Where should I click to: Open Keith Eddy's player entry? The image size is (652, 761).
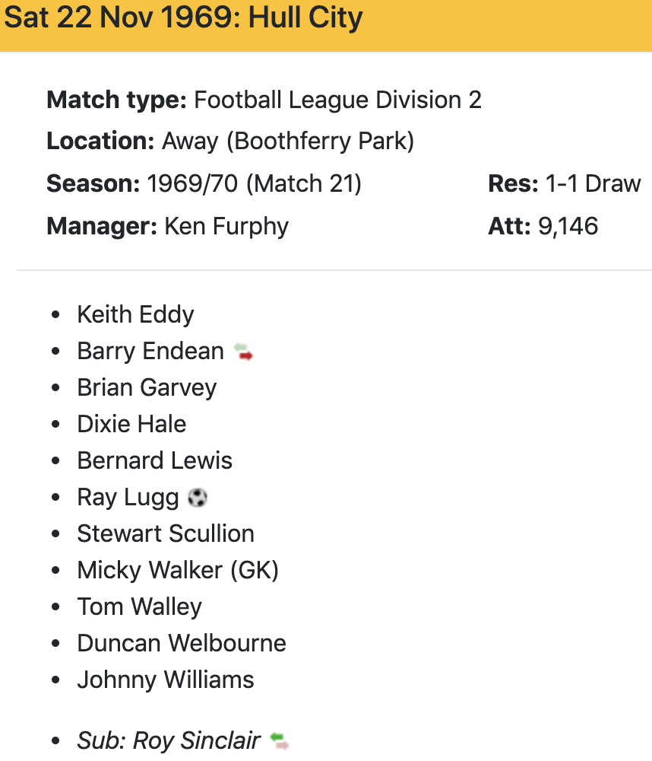135,314
